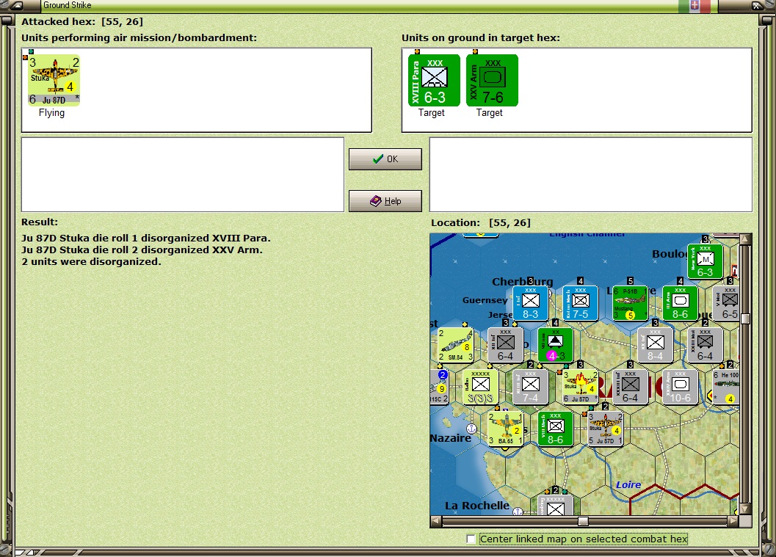The image size is (776, 557).
Task: Select the burning Stuka Ju 87D on map
Action: (x=580, y=387)
